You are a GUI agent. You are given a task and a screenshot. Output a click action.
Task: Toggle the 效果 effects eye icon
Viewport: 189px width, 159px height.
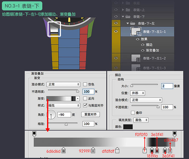138,39
